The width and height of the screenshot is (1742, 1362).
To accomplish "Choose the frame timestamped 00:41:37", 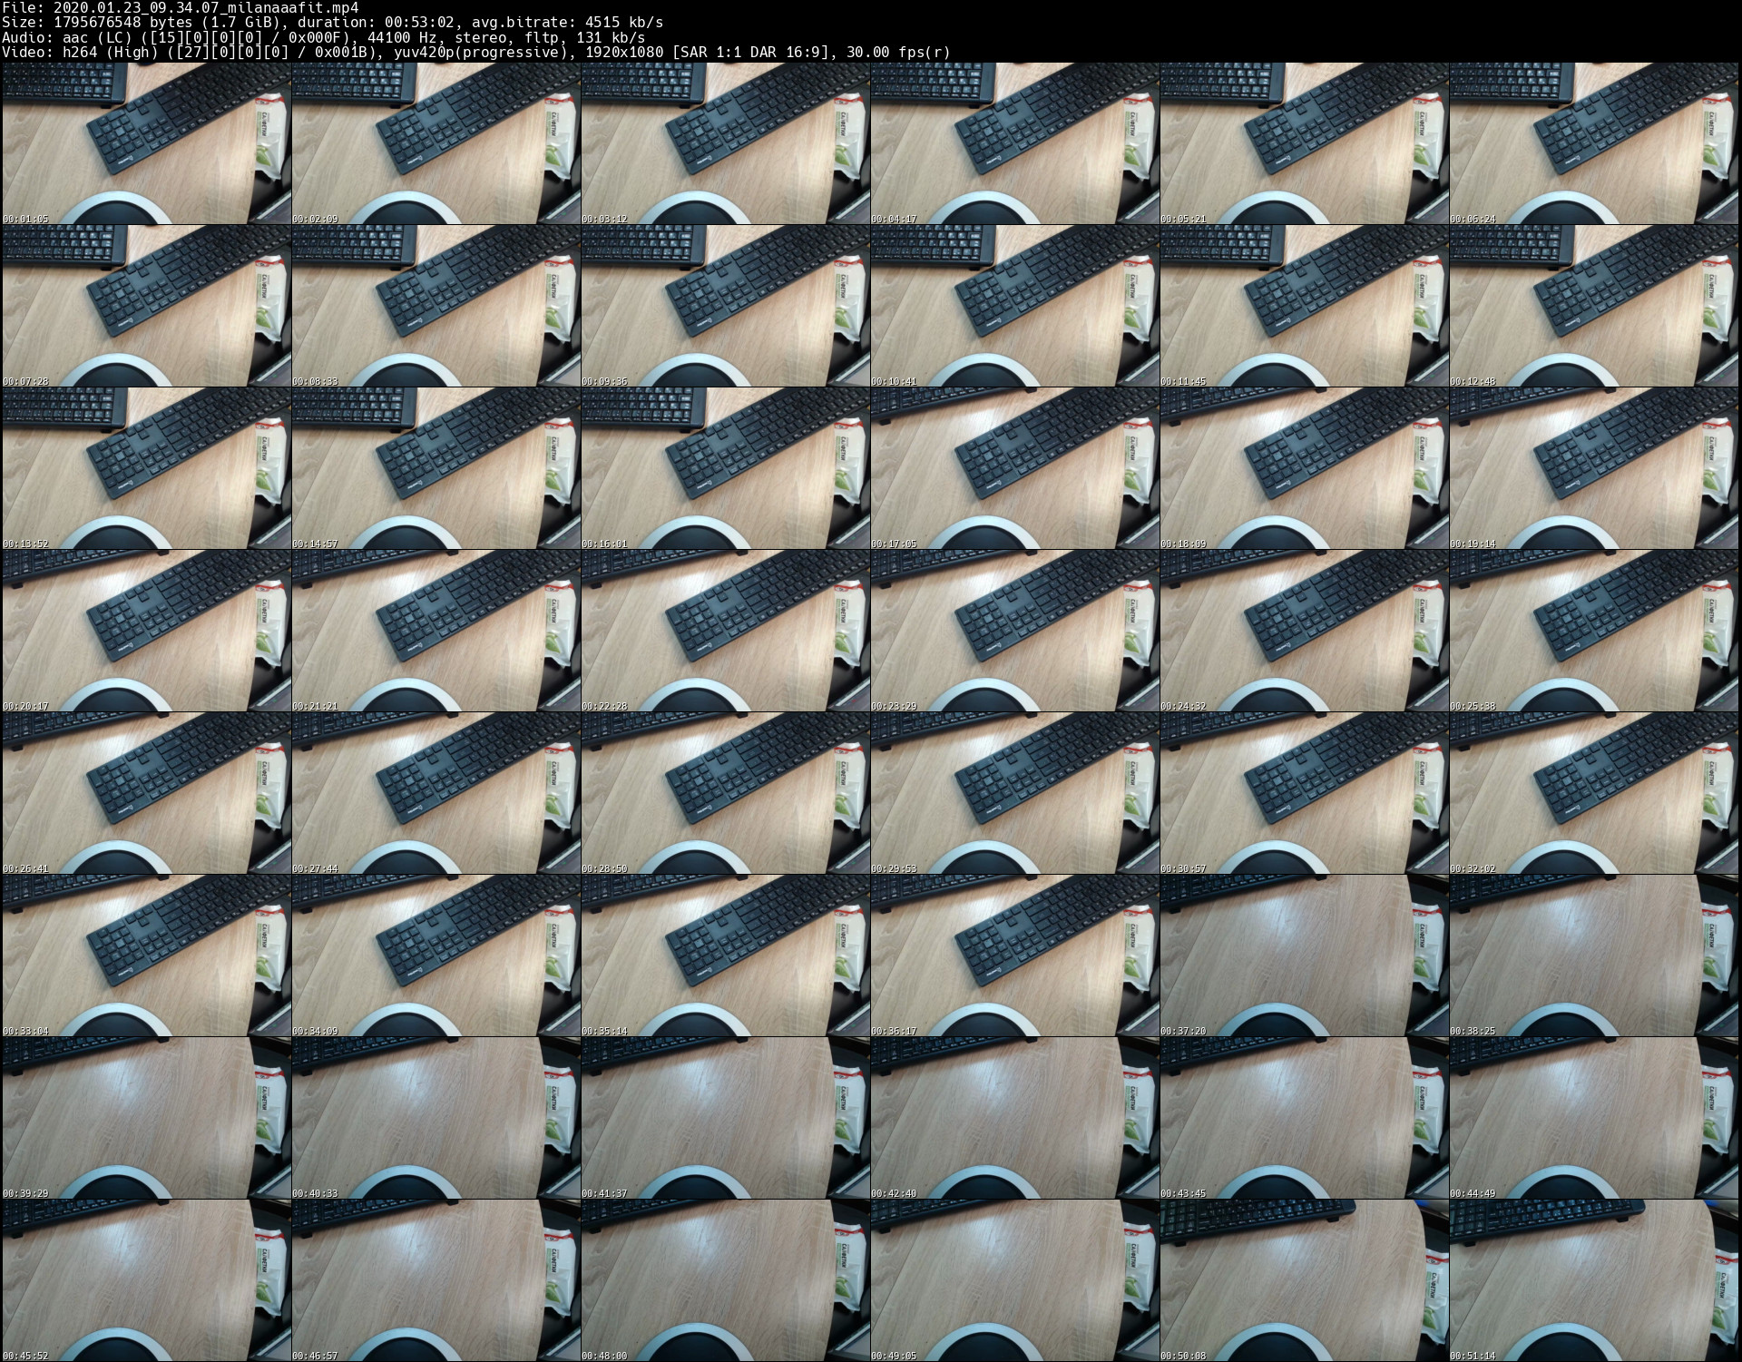I will (x=725, y=1118).
